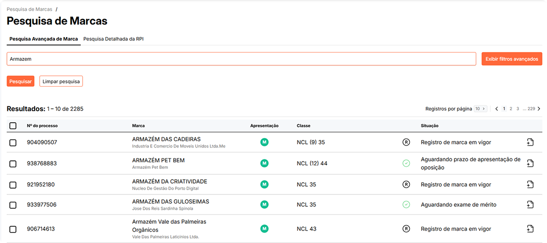
Task: Check the box for process 904090507
Action: 13,143
